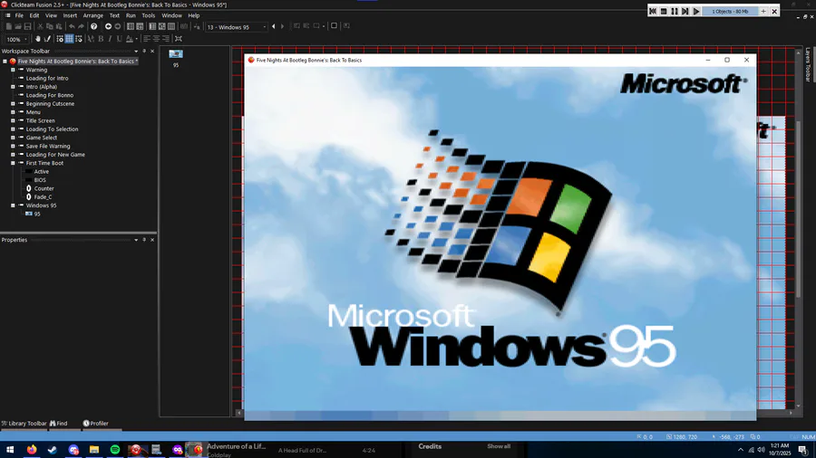Expand the Beginning Cutscene frame node
The image size is (816, 458).
tap(13, 104)
